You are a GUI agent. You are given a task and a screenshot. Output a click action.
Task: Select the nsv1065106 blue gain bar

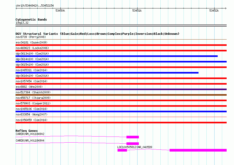coord(121,111)
